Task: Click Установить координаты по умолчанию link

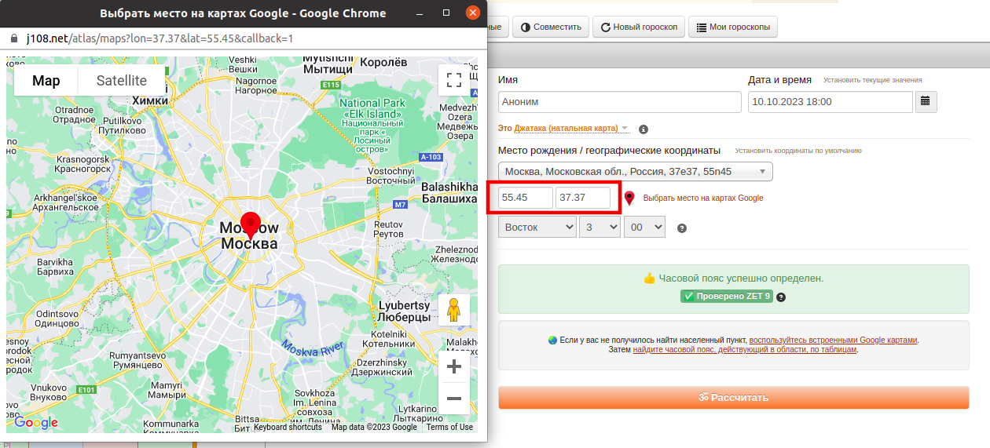Action: [798, 151]
